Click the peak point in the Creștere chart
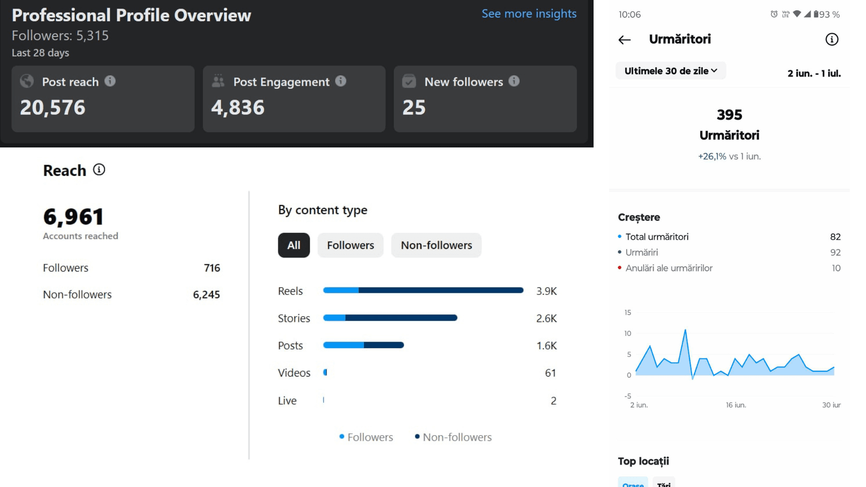866x487 pixels. click(x=685, y=330)
